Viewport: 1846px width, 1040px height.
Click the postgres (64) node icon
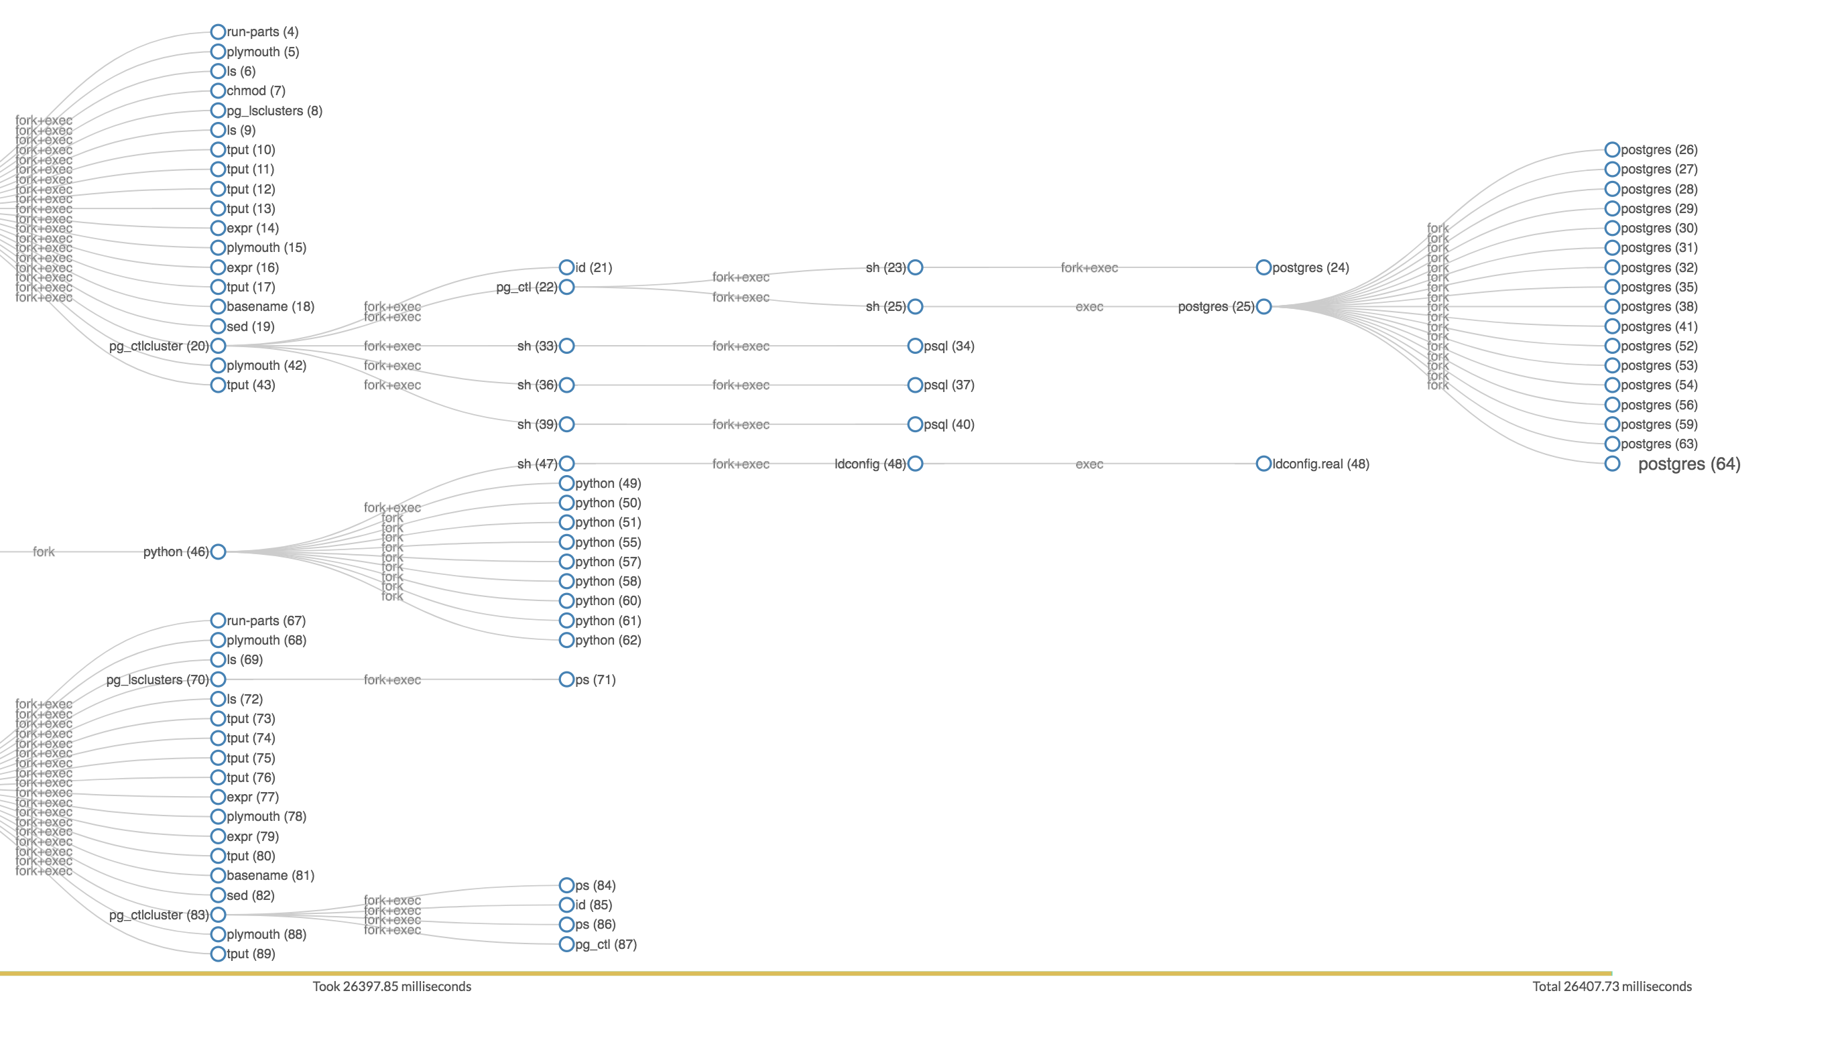point(1607,464)
